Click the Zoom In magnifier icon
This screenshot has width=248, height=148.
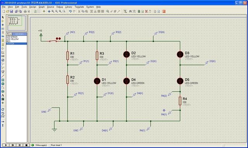[x=53, y=11]
